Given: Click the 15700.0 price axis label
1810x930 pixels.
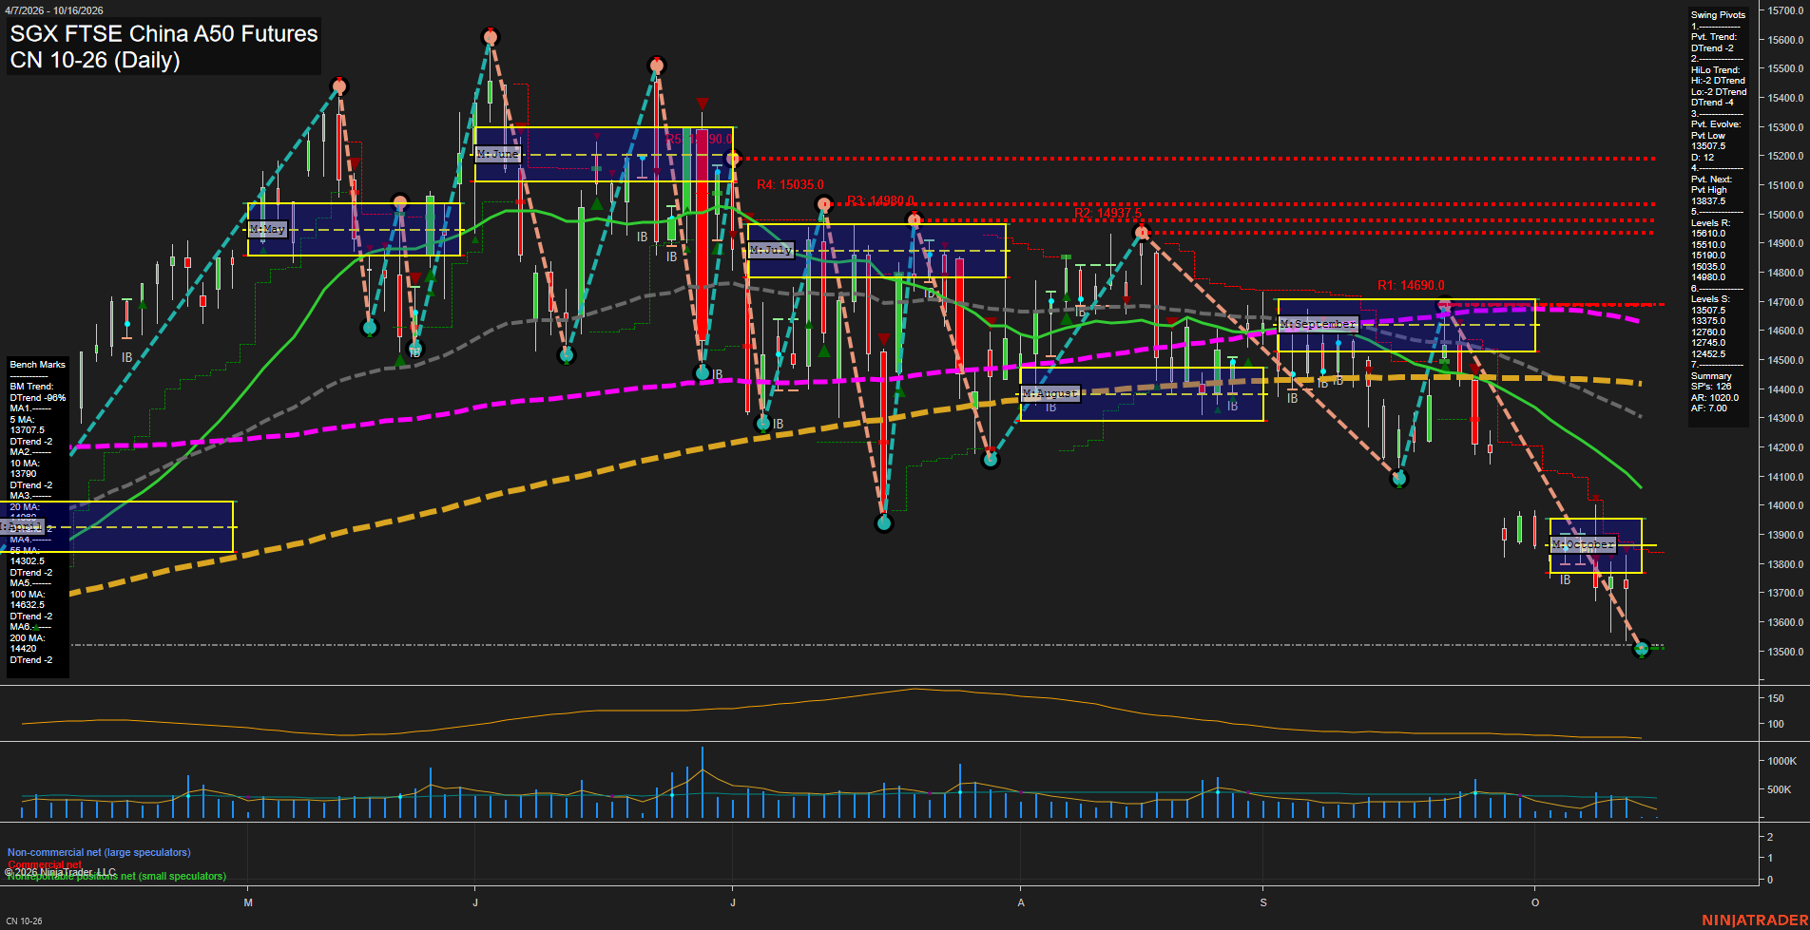Looking at the screenshot, I should point(1786,11).
